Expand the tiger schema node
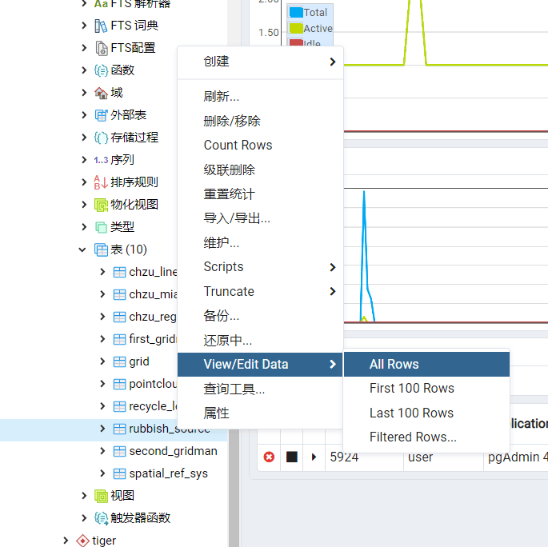The width and height of the screenshot is (548, 547). [x=66, y=541]
